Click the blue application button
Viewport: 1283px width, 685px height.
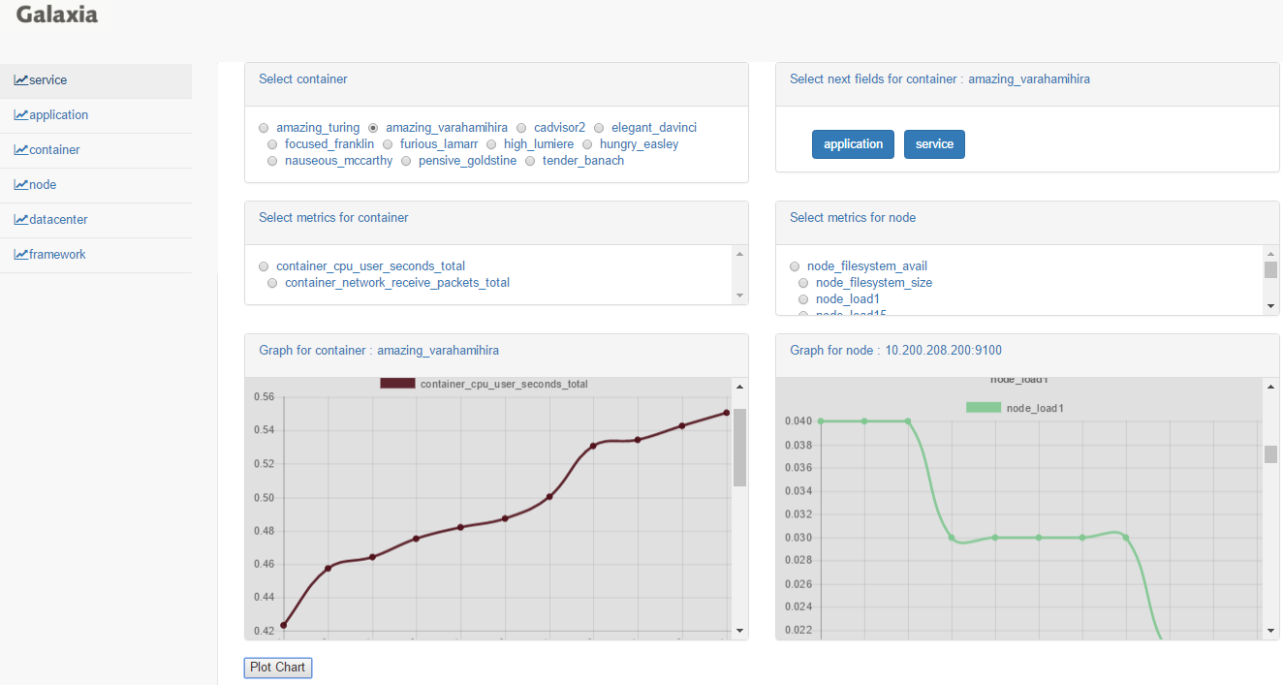click(853, 144)
